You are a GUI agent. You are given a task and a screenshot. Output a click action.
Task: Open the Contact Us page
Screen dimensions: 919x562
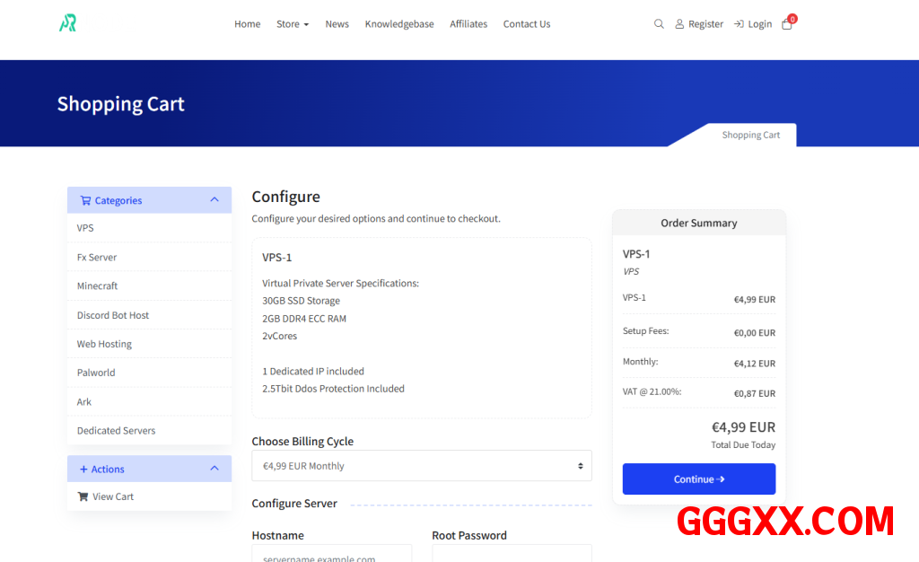[527, 24]
